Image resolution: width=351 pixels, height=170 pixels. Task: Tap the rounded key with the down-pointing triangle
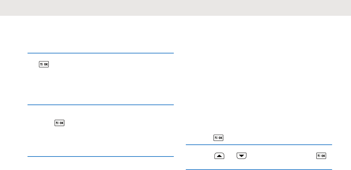(x=241, y=156)
